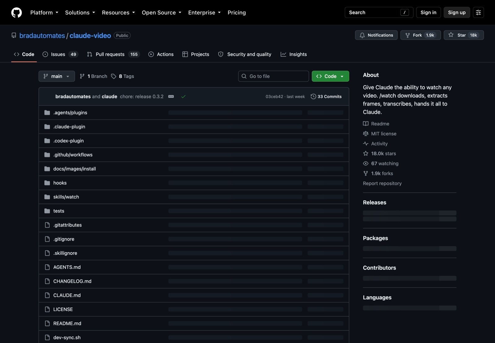
Task: Expand the Enterprise menu
Action: point(204,12)
